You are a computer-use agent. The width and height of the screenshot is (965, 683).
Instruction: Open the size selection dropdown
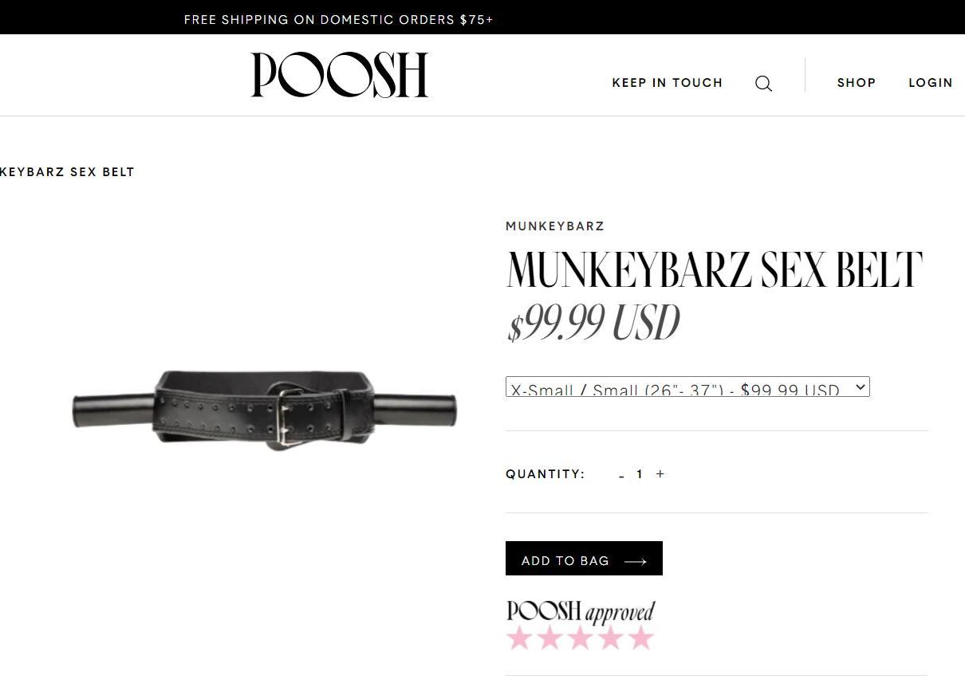(x=687, y=387)
